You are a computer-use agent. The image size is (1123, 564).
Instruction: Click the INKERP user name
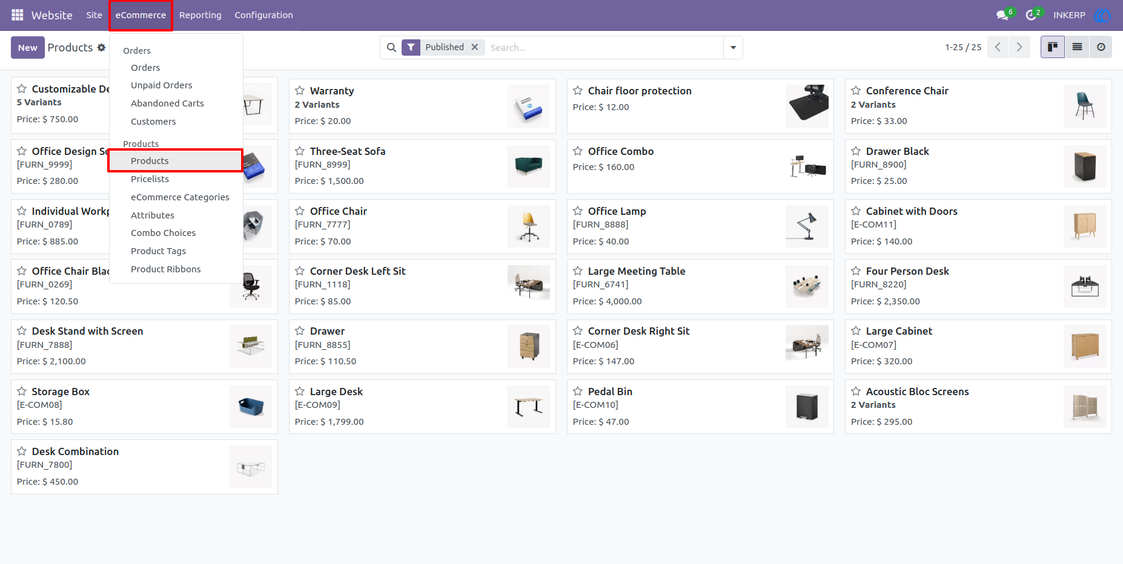[1069, 15]
